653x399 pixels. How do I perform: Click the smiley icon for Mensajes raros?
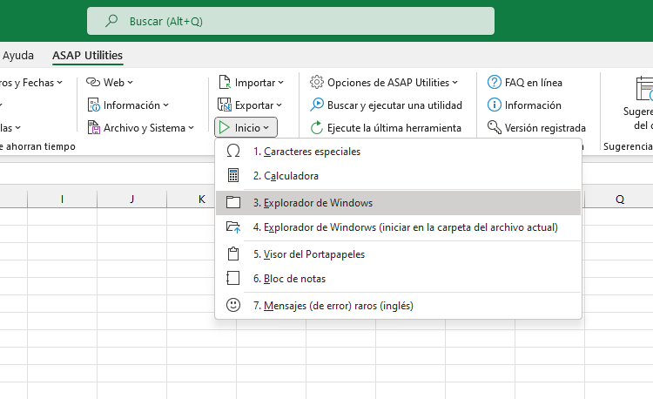click(233, 305)
